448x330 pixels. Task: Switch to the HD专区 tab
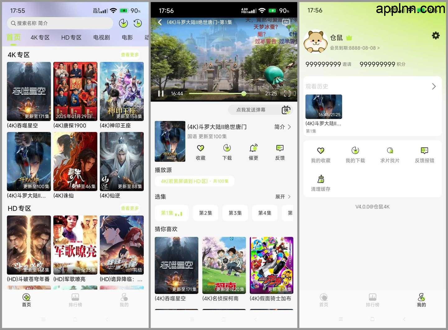tap(71, 38)
